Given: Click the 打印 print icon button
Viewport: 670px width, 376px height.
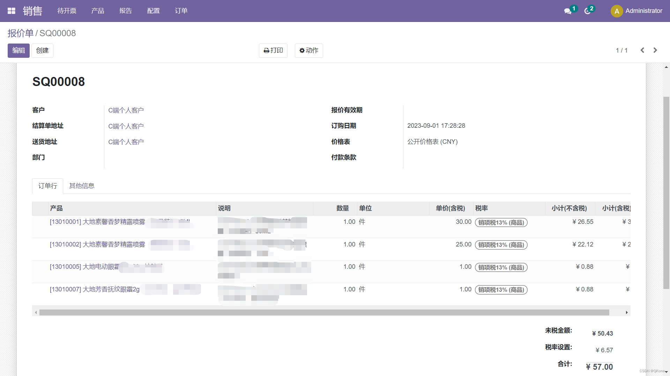Looking at the screenshot, I should pos(273,50).
